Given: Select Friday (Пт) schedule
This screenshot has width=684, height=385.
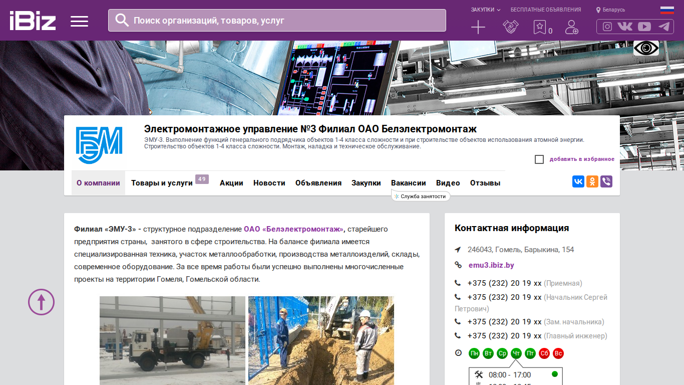Looking at the screenshot, I should point(530,353).
